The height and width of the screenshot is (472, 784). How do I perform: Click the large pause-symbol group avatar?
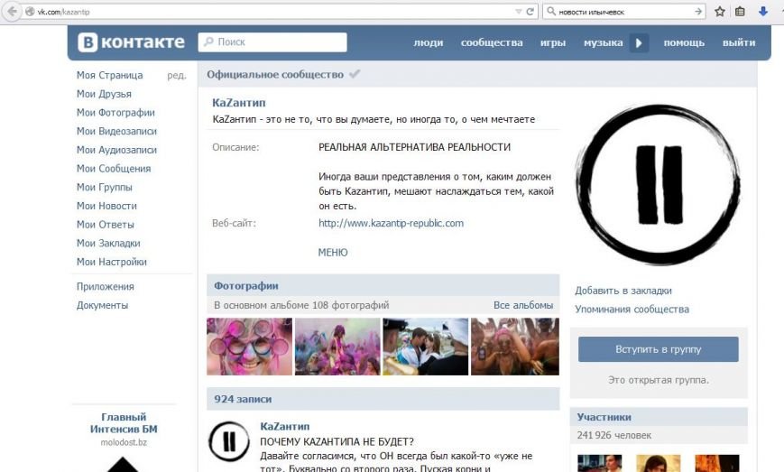(x=658, y=184)
